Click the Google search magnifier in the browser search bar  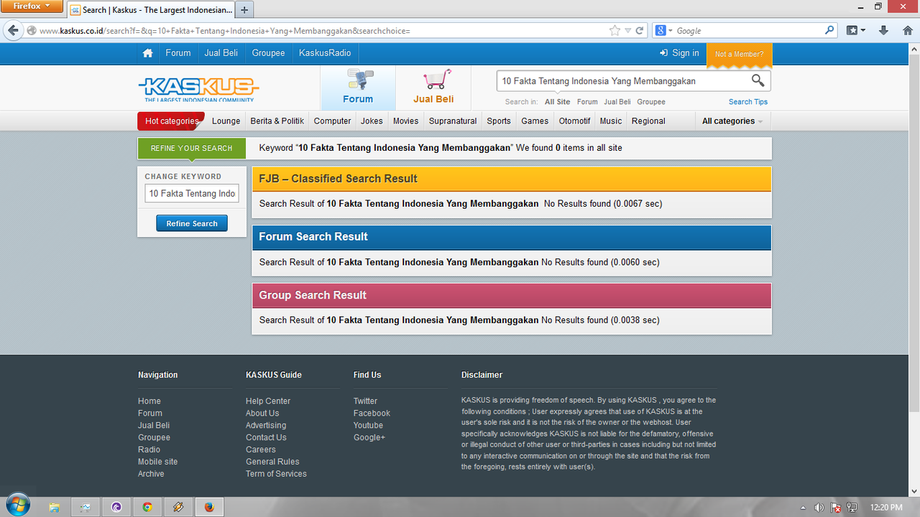pos(829,30)
